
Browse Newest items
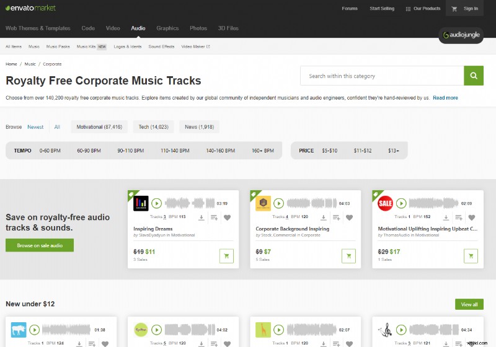tap(35, 127)
